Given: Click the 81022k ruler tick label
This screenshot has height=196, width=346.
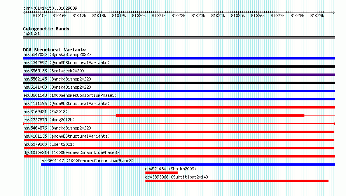Looking at the screenshot, I should point(178,16).
